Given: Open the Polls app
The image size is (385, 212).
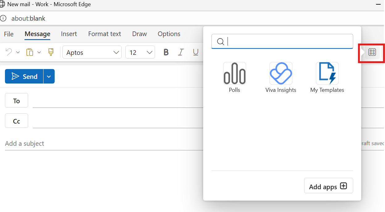Looking at the screenshot, I should (235, 77).
